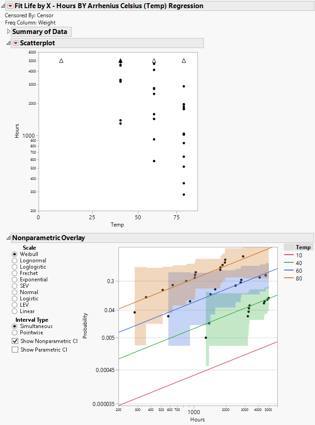Screen dimensions: 315x425
Task: Switch scale to Linear
Action: tap(15, 311)
